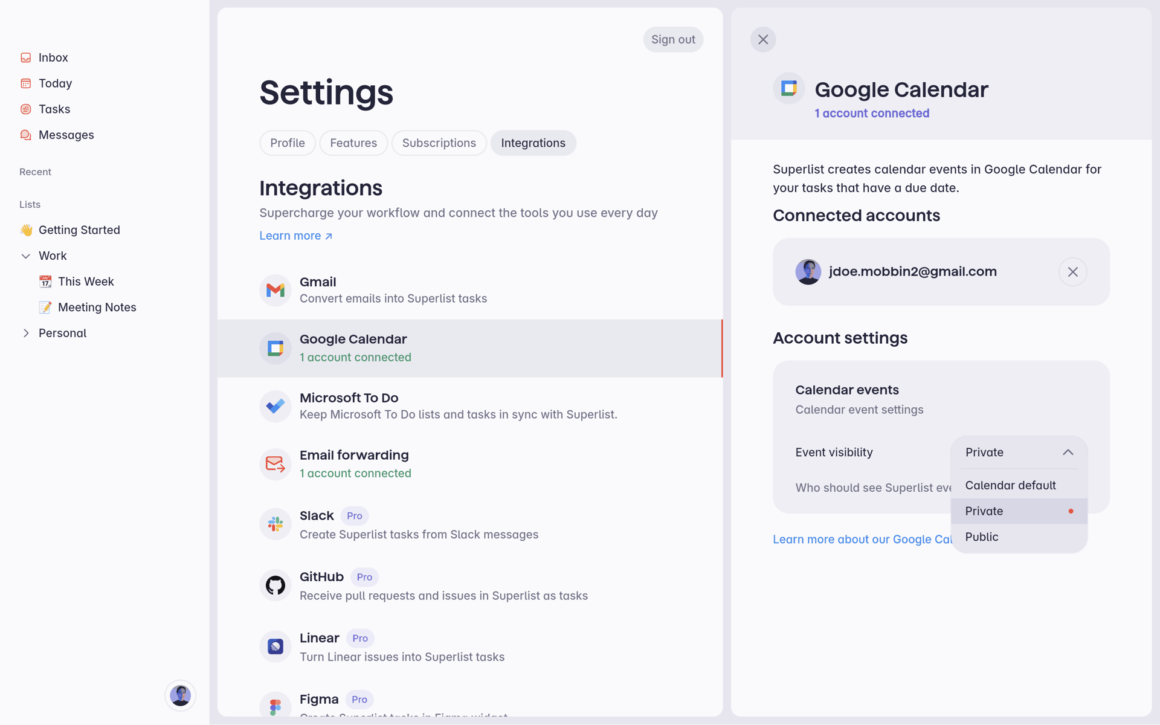Select the Gmail integration title
This screenshot has width=1160, height=725.
[x=318, y=282]
